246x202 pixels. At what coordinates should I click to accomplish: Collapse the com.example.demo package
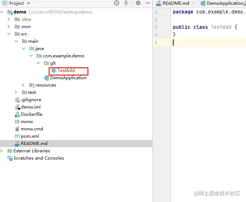click(x=31, y=56)
